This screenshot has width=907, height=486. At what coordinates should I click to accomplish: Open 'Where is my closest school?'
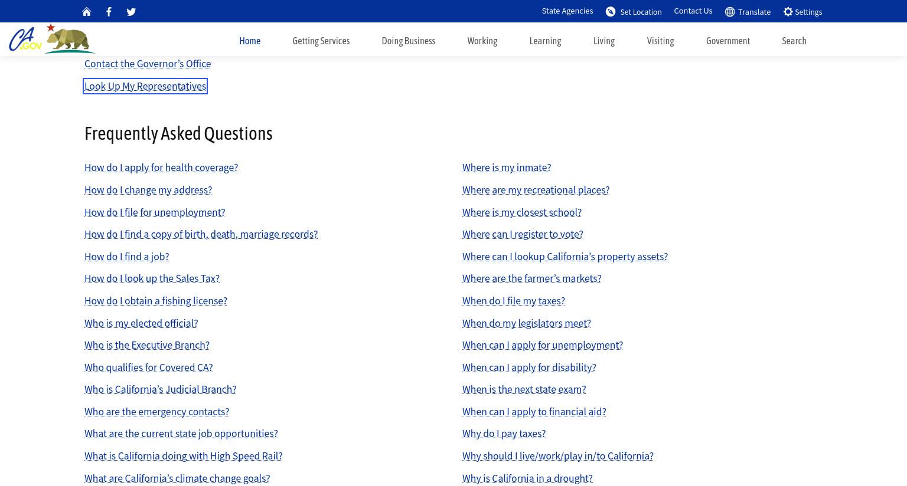pos(522,212)
